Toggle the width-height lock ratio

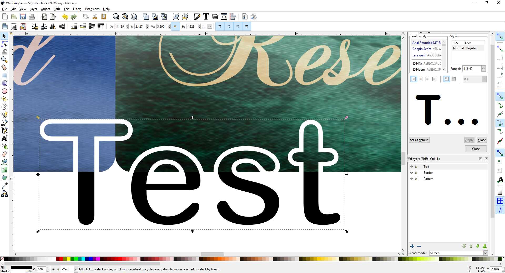175,26
